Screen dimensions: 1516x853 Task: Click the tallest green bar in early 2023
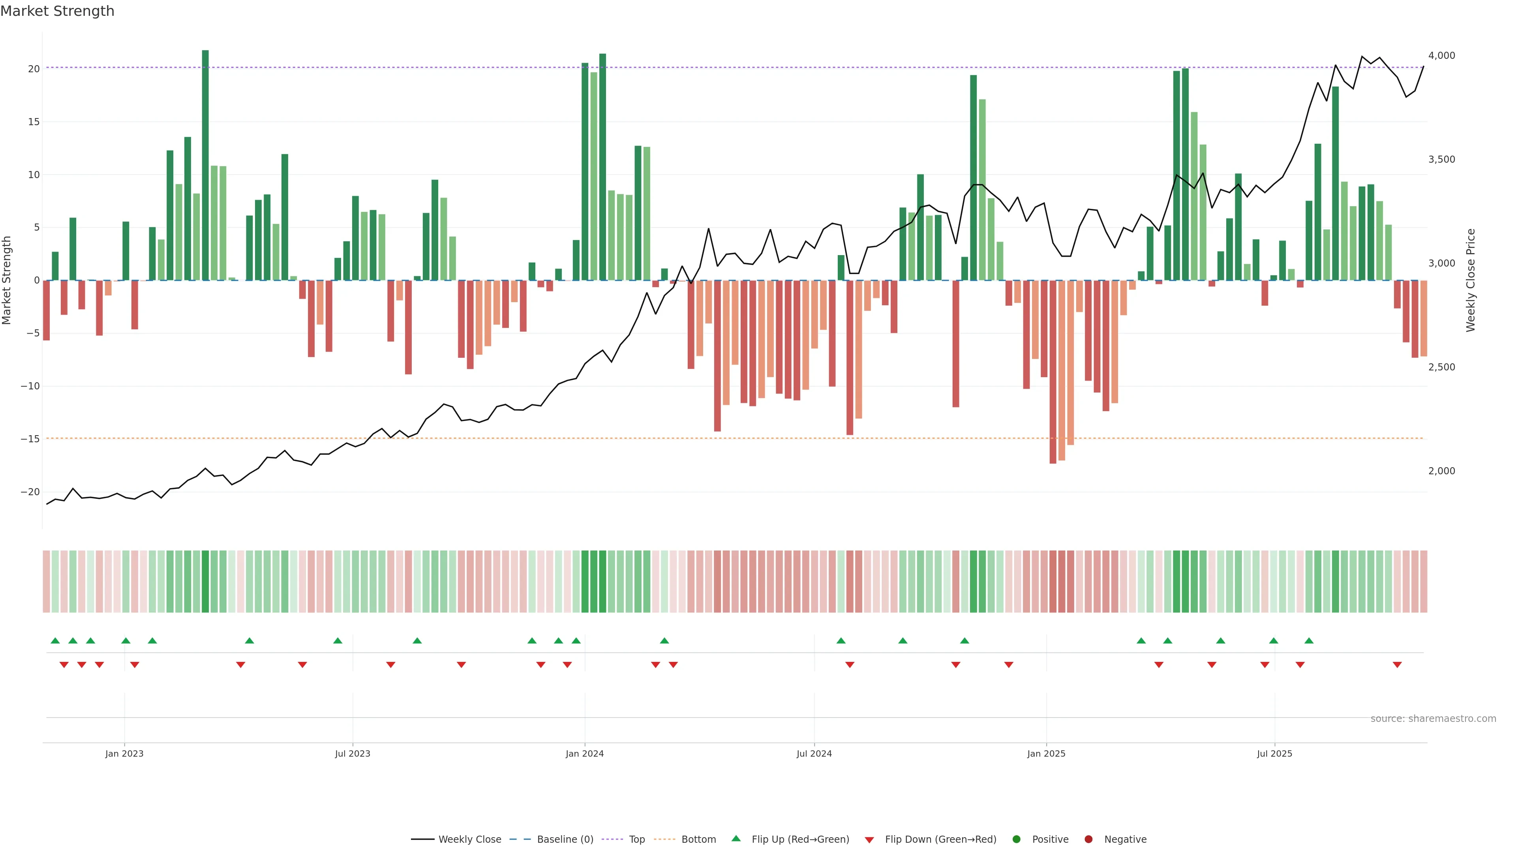(x=205, y=165)
